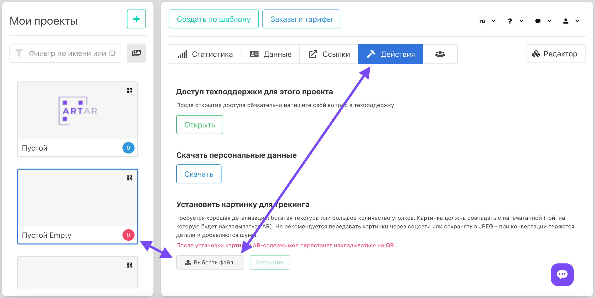Open the purple chat support widget
Image resolution: width=595 pixels, height=298 pixels.
tap(562, 274)
